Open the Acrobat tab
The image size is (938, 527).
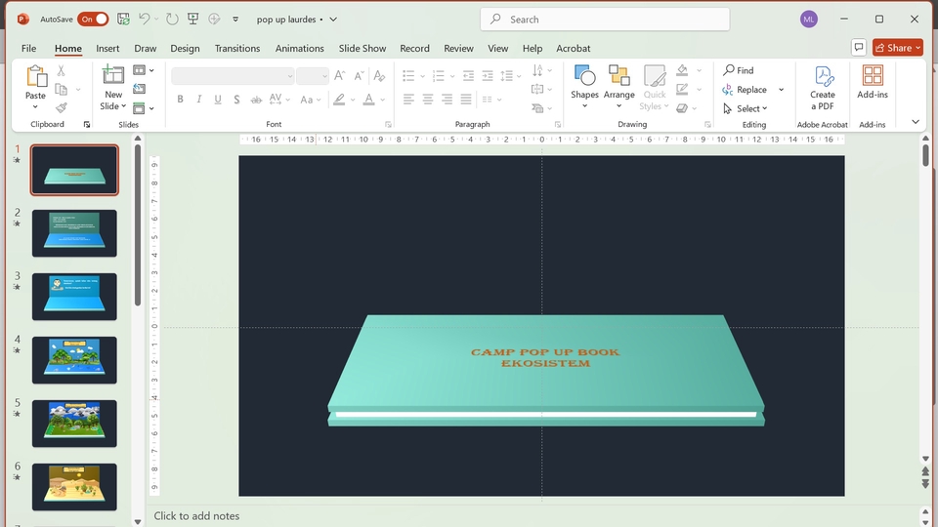574,49
